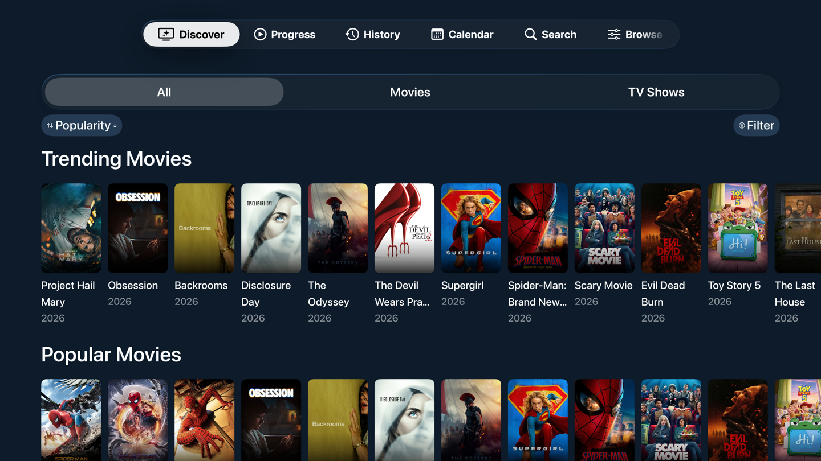This screenshot has width=821, height=461.
Task: Click the 'Evil Dead Burn' title text
Action: tap(663, 294)
